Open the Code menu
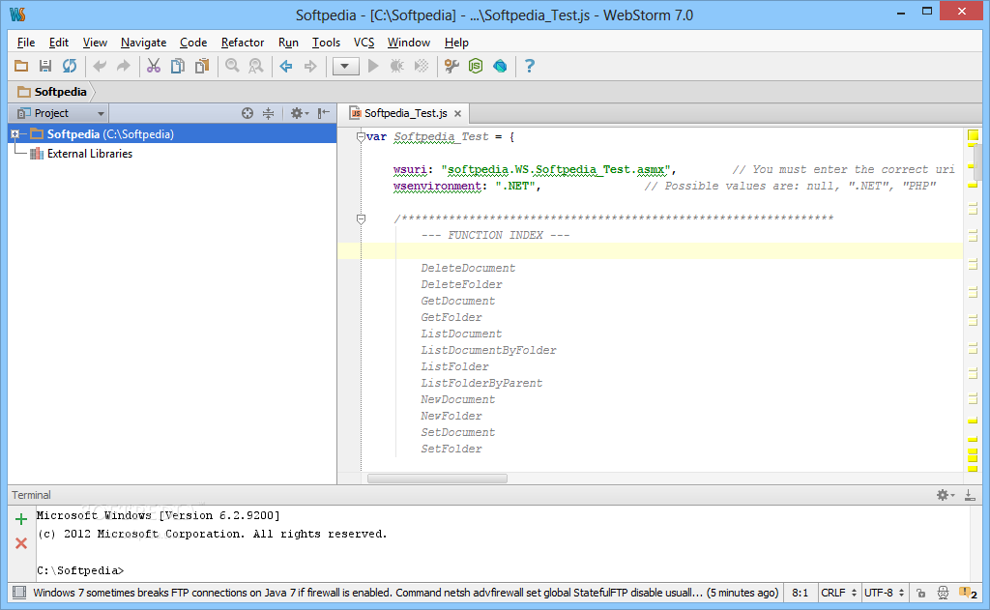 click(193, 43)
